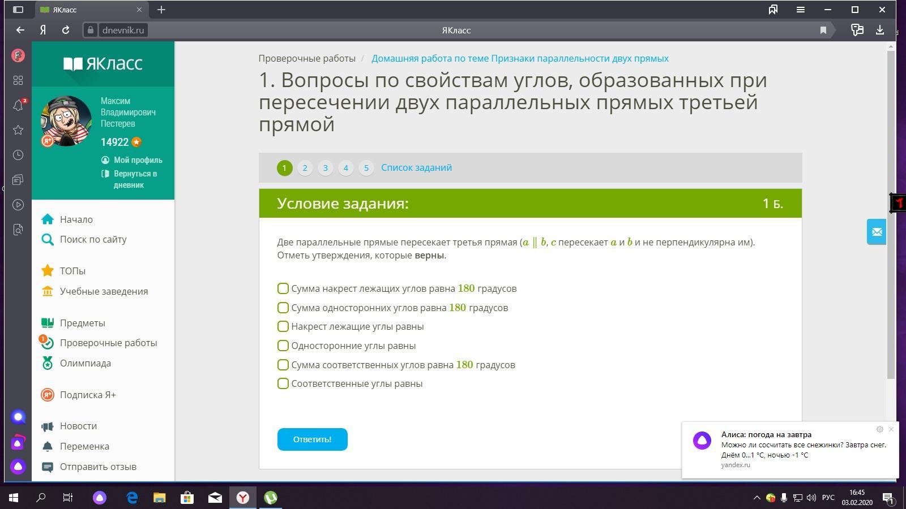Check 'Накрест лежащие углы равны'
Image resolution: width=906 pixels, height=509 pixels.
point(283,326)
